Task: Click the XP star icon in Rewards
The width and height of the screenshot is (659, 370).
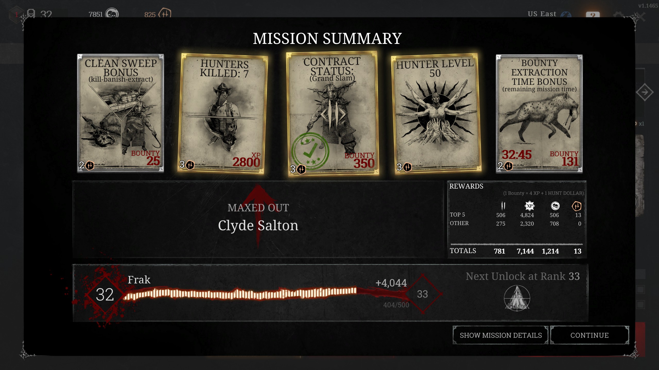Action: click(530, 206)
